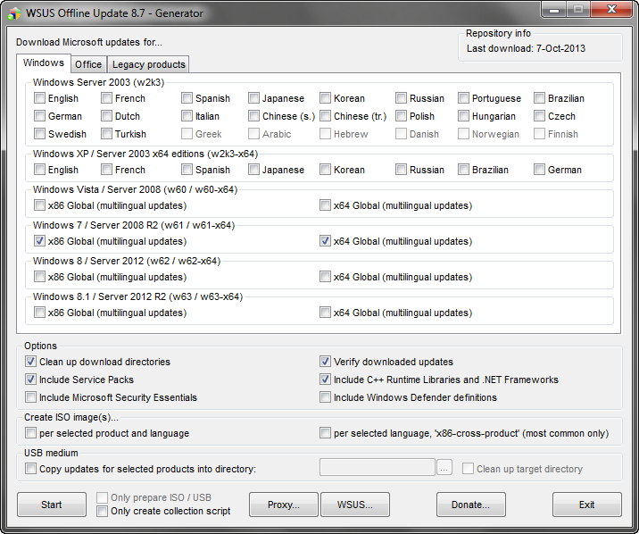This screenshot has width=639, height=534.
Task: Check German under XP / Server 2003 x64
Action: click(x=539, y=170)
